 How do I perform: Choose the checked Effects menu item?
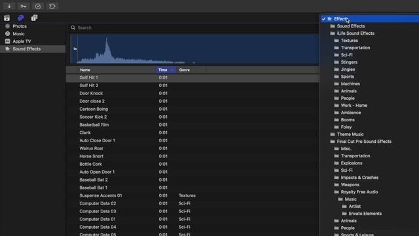click(x=370, y=19)
